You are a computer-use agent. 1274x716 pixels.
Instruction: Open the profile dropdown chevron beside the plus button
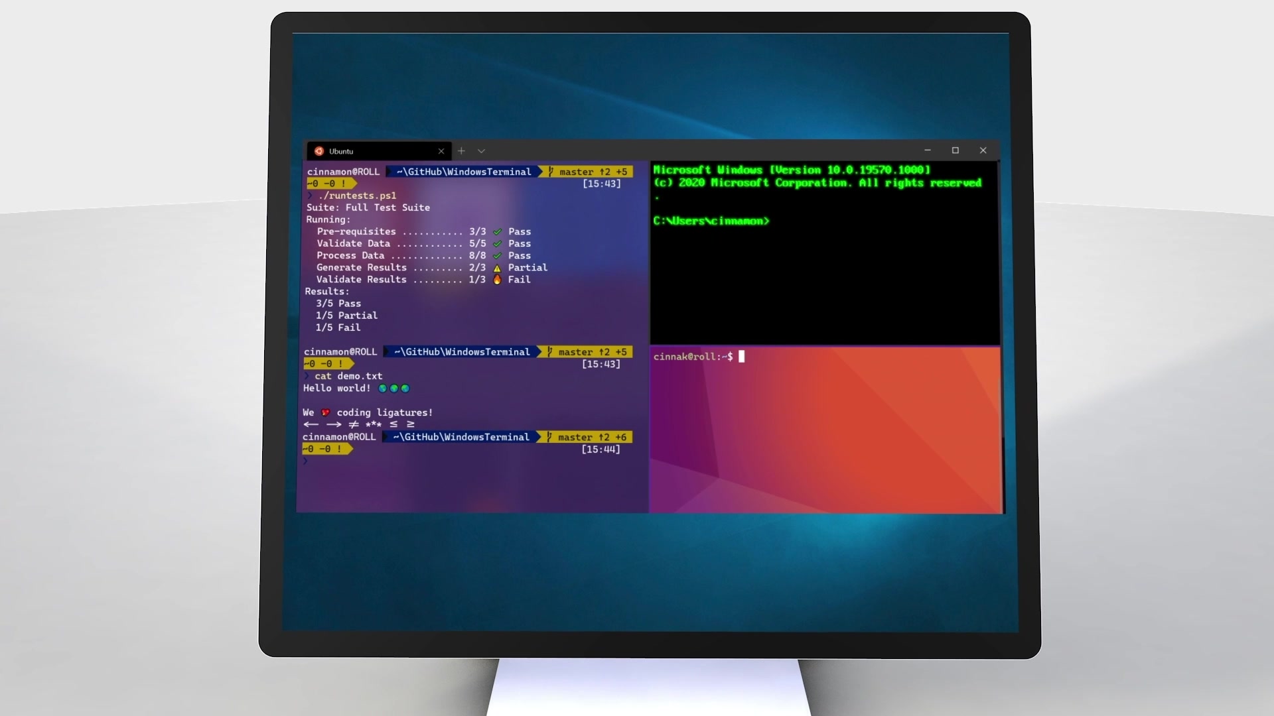[x=482, y=151]
